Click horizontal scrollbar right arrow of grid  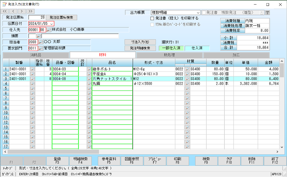coord(277,152)
